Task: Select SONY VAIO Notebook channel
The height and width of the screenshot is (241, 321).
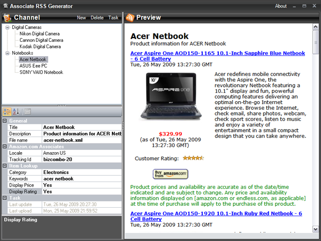Action: tap(41, 72)
